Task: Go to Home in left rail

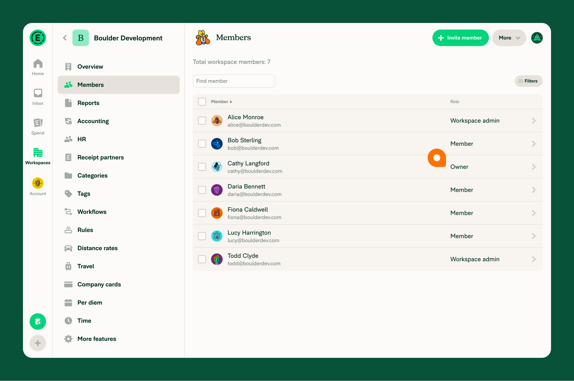Action: tap(38, 67)
